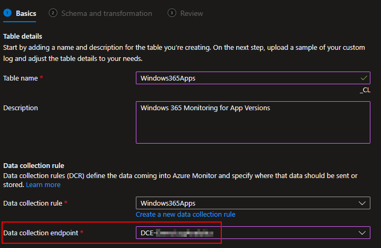
Task: Click the Data collection rule chevron arrow
Action: [363, 203]
